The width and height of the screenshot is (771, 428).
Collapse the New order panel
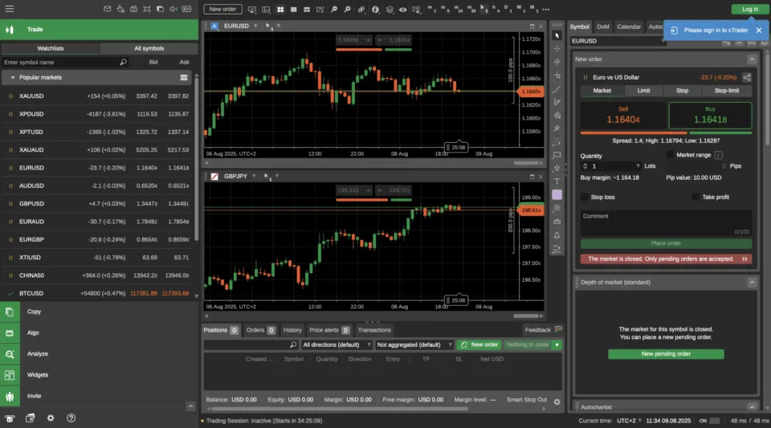pos(752,59)
